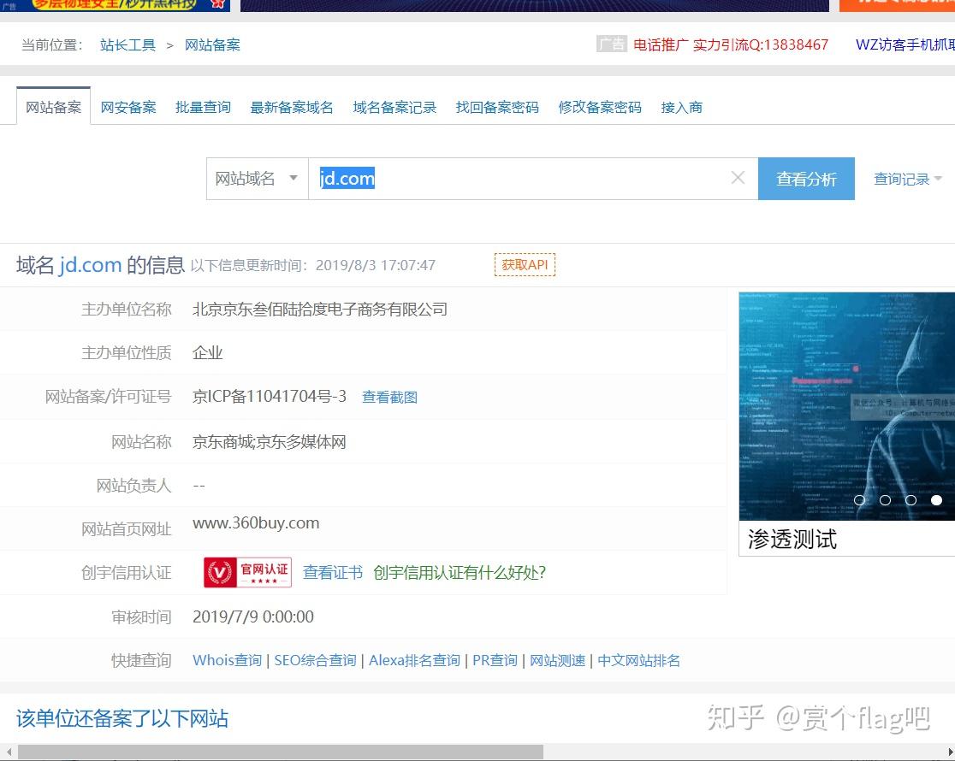Clear the domain search field with X
955x761 pixels.
(738, 178)
